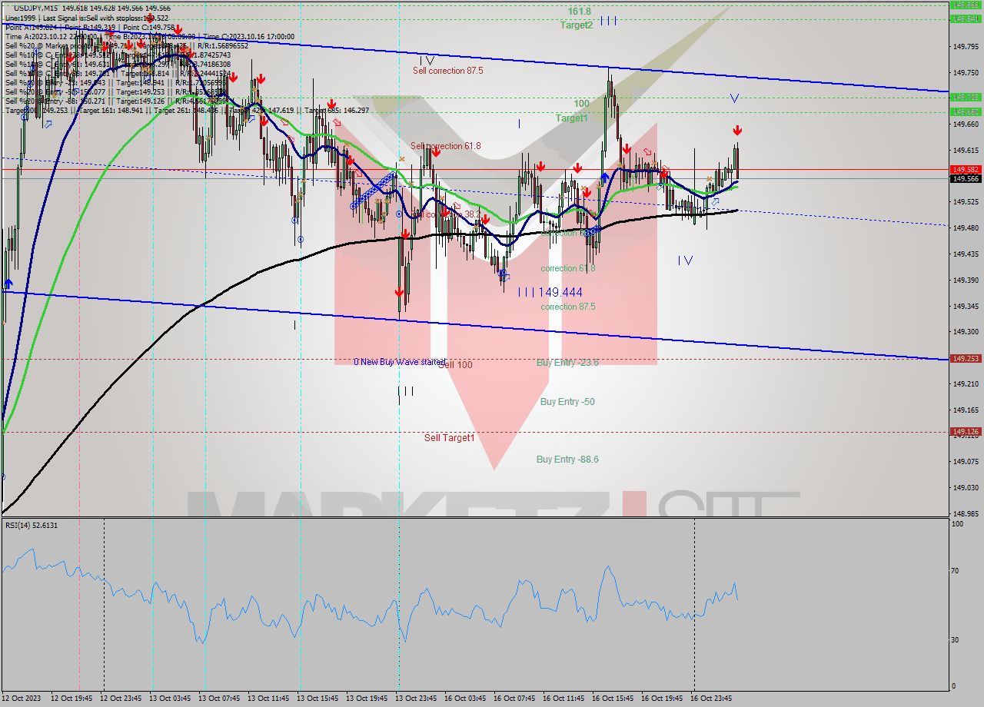Select the III 149.444 Elliott wave label

pyautogui.click(x=549, y=292)
